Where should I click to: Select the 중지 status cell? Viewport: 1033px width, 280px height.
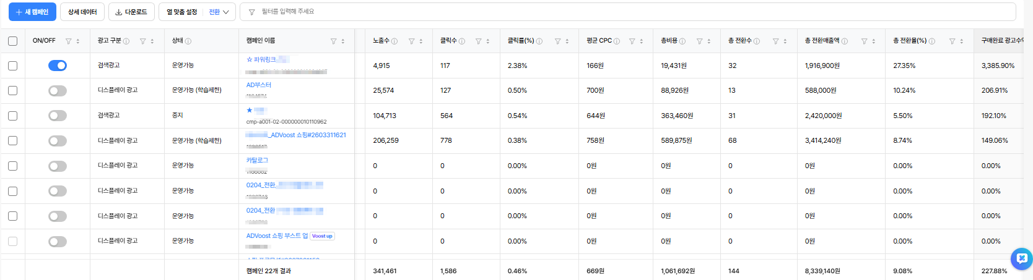click(x=178, y=116)
